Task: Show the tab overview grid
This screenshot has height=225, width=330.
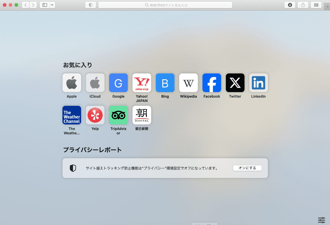Action: [316, 5]
